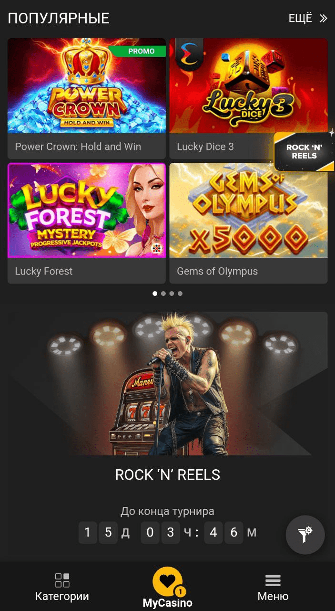Click the PROMO ribbon on Power Crown
This screenshot has width=335, height=611.
coord(138,52)
